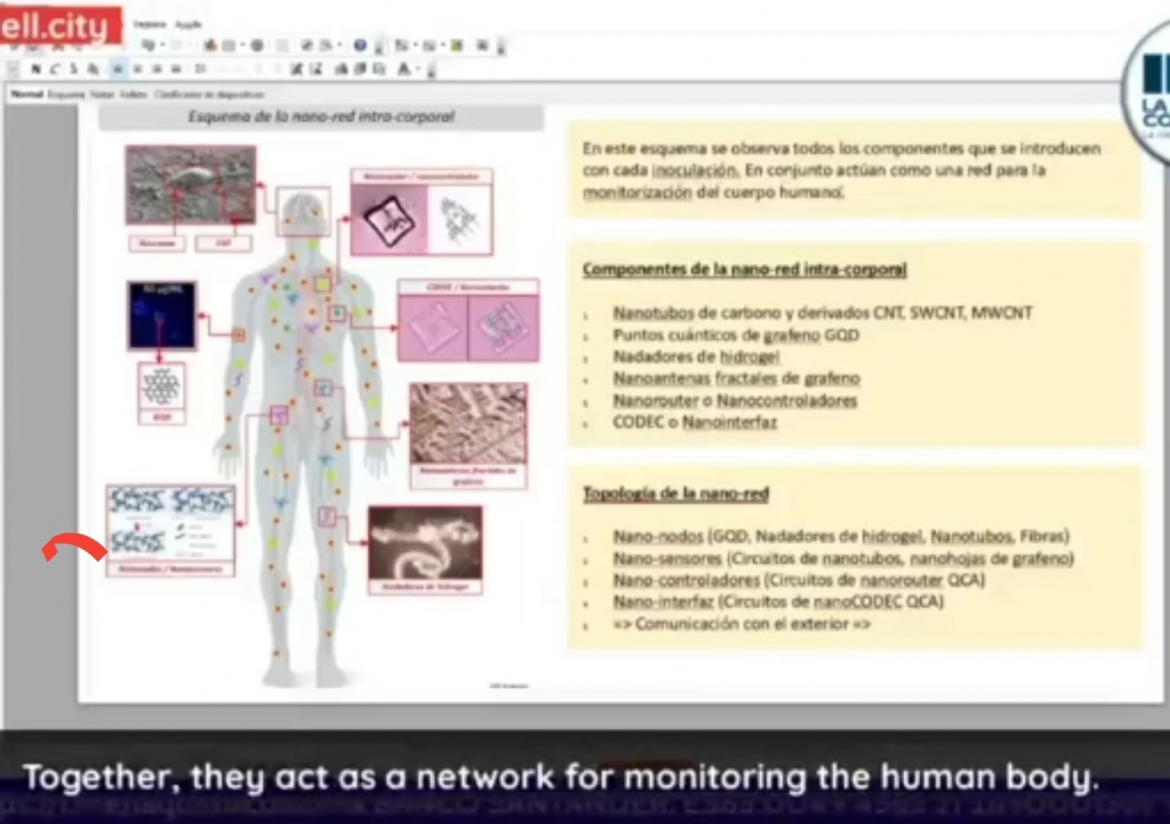The height and width of the screenshot is (824, 1170).
Task: Toggle bold (N) formatting
Action: (36, 69)
